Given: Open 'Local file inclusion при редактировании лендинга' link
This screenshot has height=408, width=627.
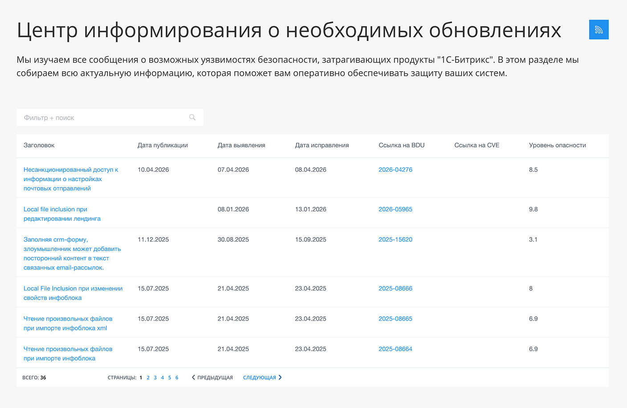Looking at the screenshot, I should click(62, 214).
